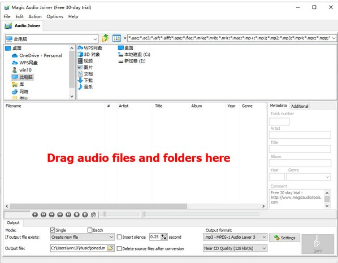This screenshot has height=263, width=338.
Task: Click the repeat playback icon
Action: pos(93,214)
